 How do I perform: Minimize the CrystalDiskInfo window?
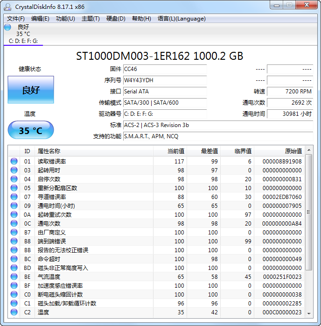277,5
